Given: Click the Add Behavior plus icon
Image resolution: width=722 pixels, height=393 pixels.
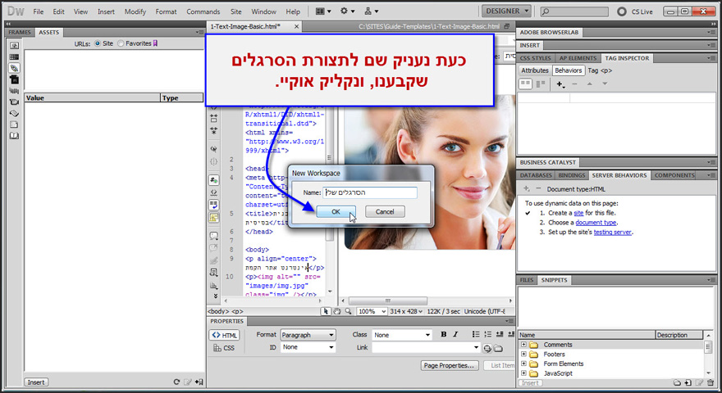Looking at the screenshot, I should click(x=560, y=84).
